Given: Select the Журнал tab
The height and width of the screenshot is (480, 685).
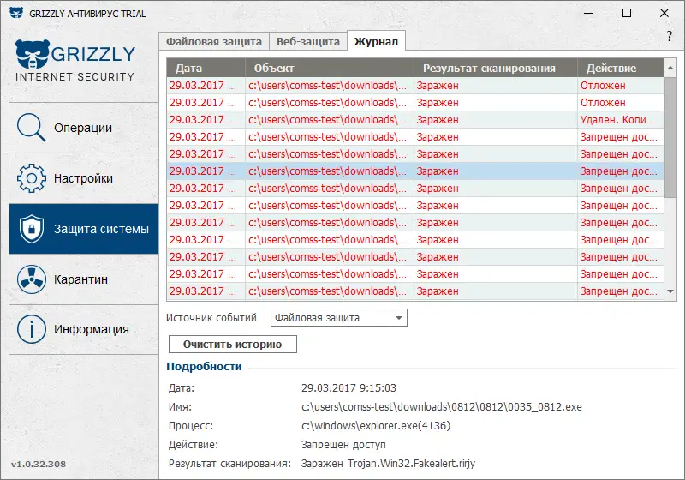Looking at the screenshot, I should tap(376, 41).
